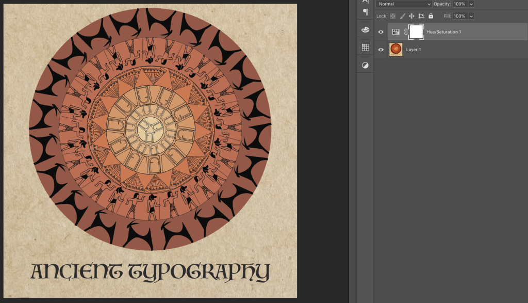The width and height of the screenshot is (528, 303).
Task: Open the Adjustments panel half-circle icon
Action: click(365, 66)
